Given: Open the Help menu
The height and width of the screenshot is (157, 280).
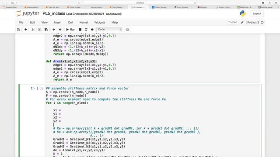Looking at the screenshot, I should (115, 22).
